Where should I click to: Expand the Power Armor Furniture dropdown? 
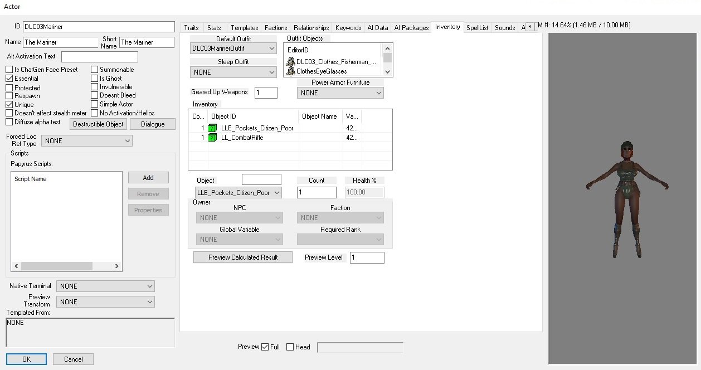pos(340,93)
